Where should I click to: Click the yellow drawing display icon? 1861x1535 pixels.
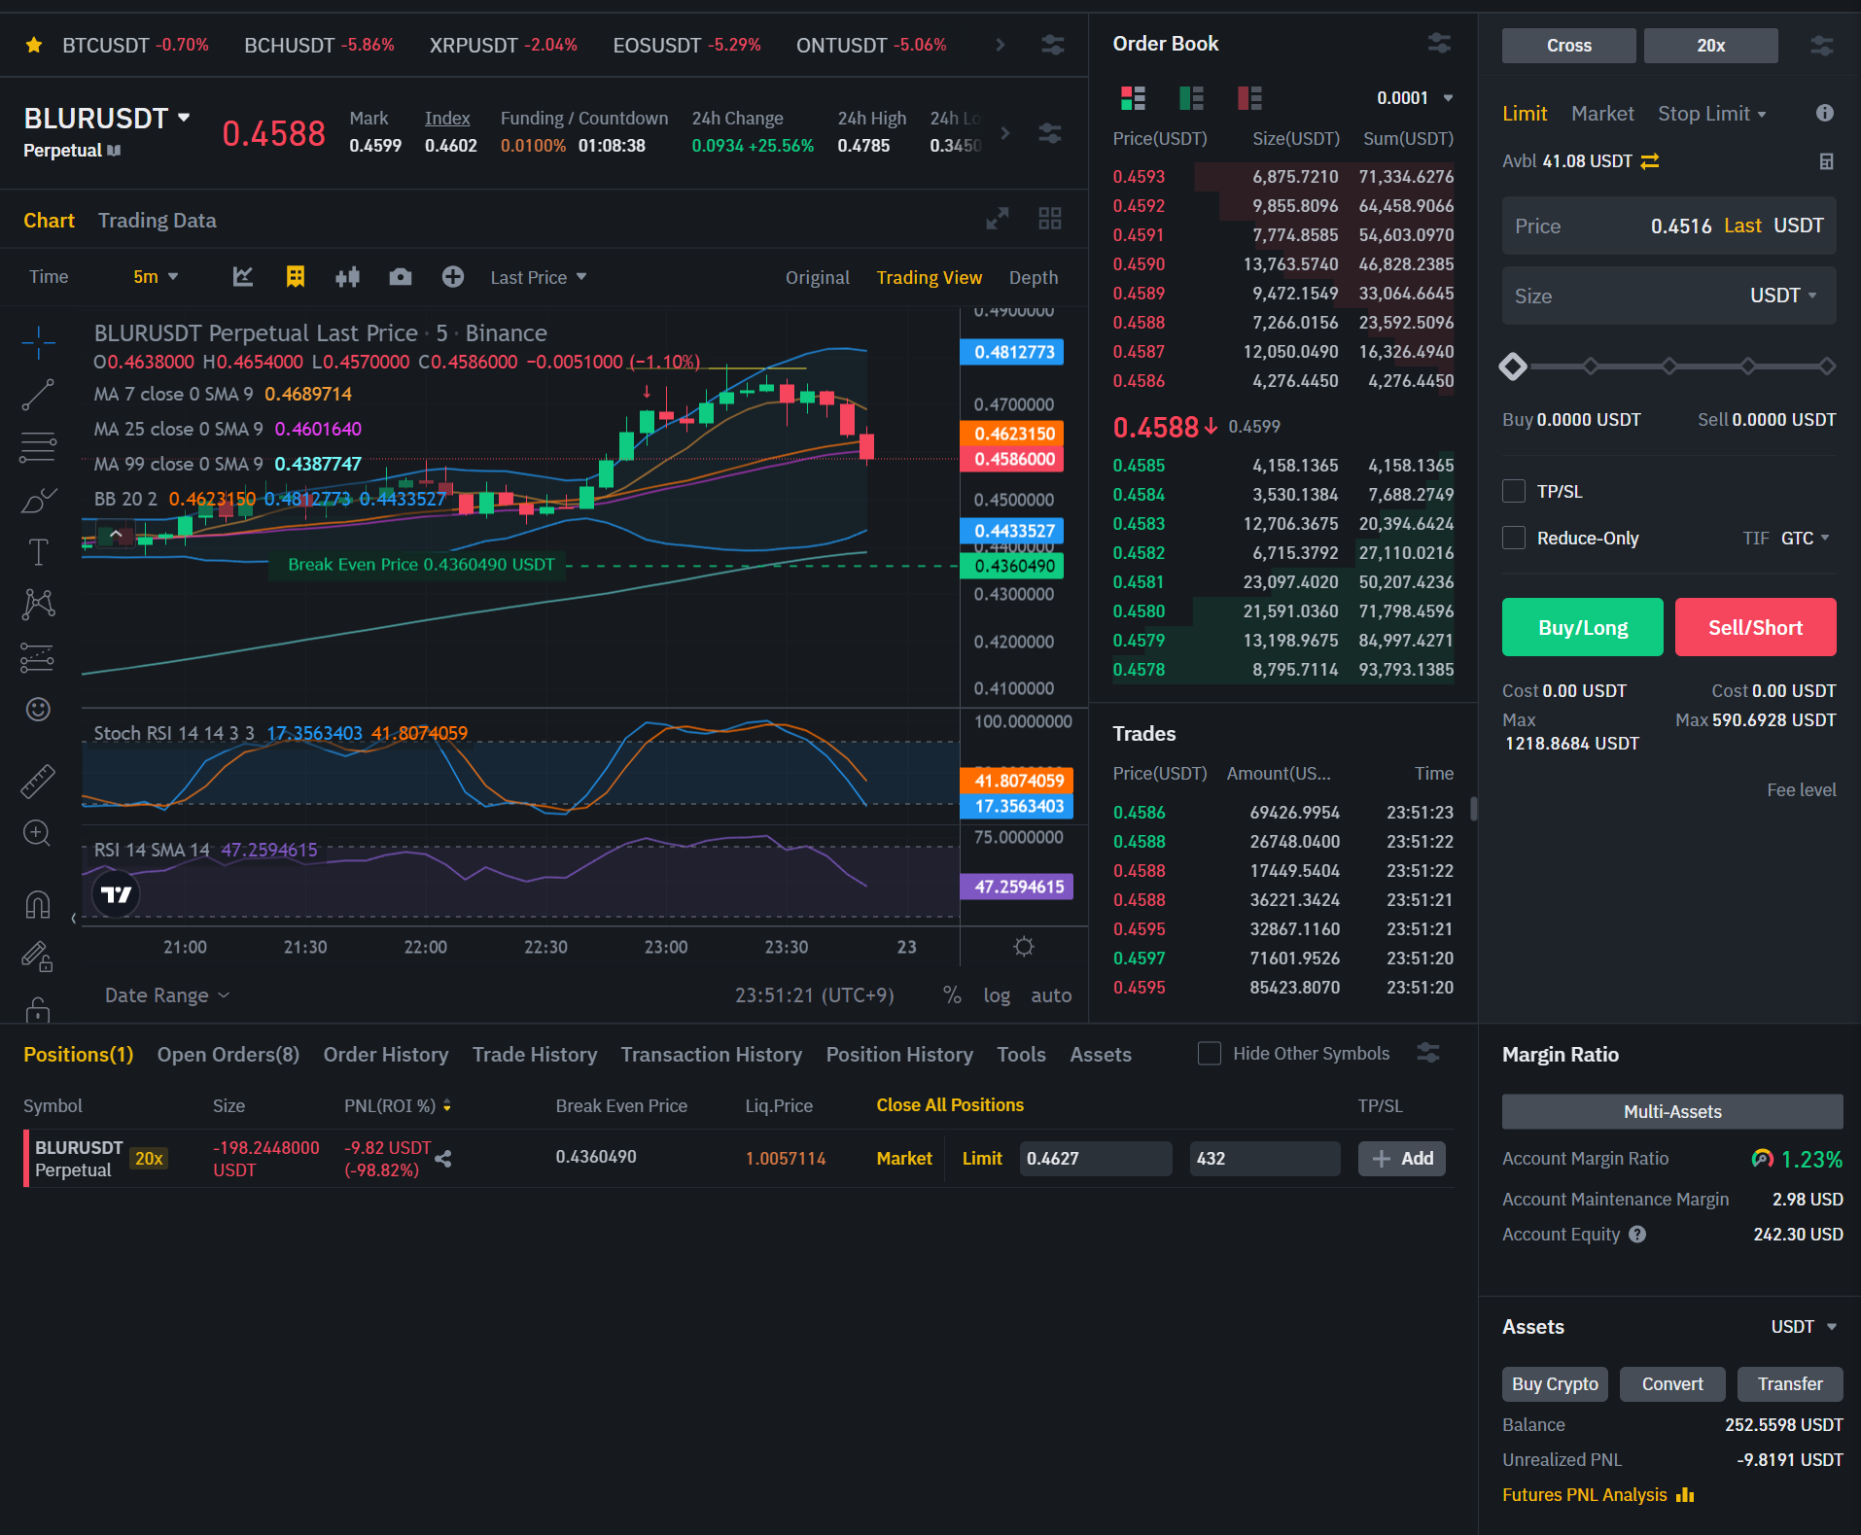click(x=296, y=277)
